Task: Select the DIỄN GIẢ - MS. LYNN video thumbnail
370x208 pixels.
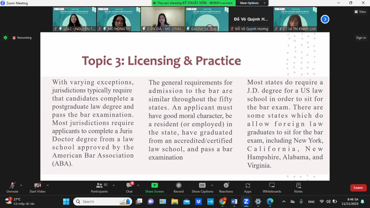Action: [x=163, y=19]
